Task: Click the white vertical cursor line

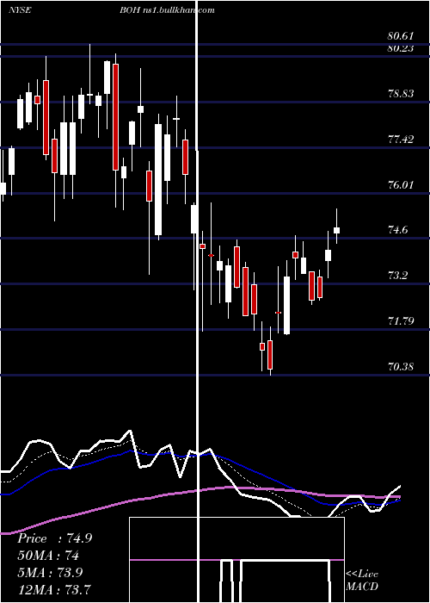Action: 197,301
